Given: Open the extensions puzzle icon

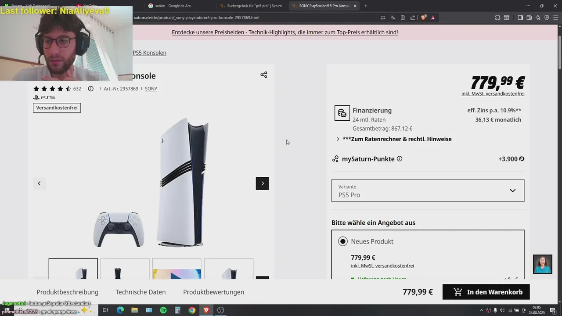Looking at the screenshot, I should point(497,18).
